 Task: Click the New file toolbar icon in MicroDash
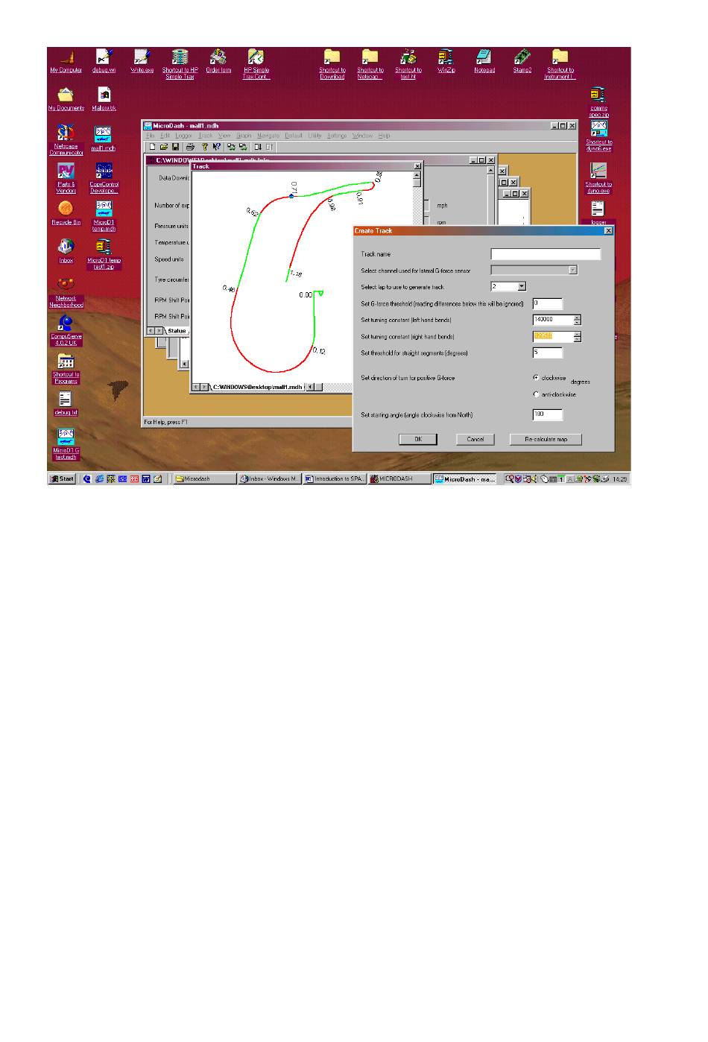(152, 147)
